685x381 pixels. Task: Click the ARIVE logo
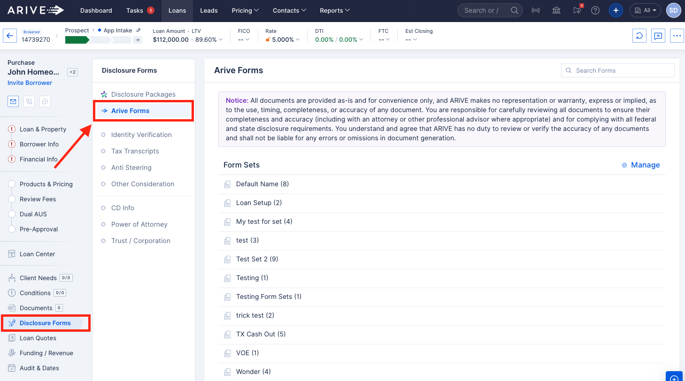[36, 10]
